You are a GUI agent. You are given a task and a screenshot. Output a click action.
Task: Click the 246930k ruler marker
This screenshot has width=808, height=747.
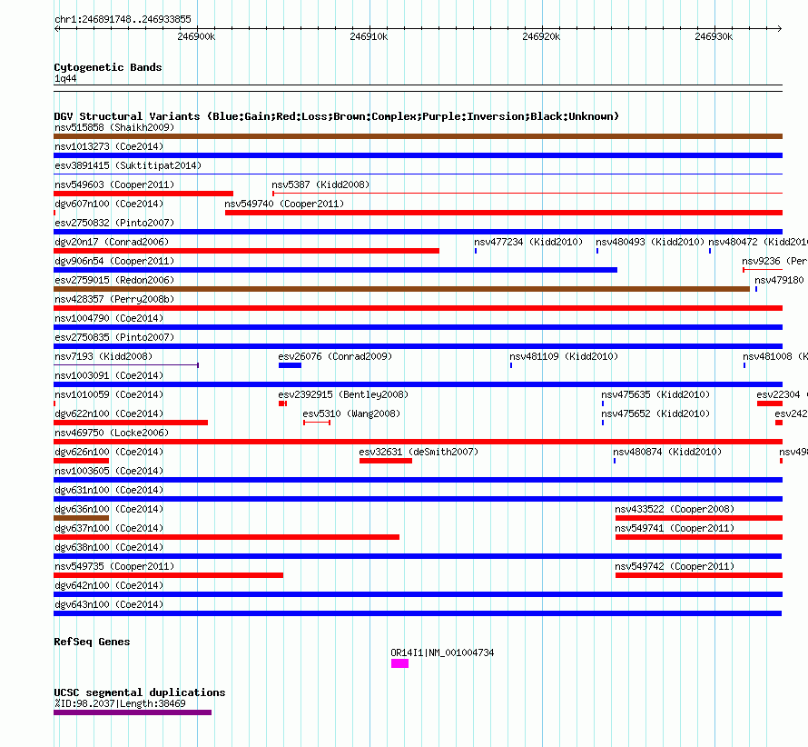point(714,36)
